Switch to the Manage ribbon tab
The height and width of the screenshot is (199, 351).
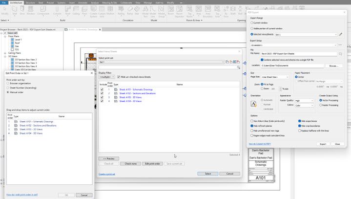[147, 3]
